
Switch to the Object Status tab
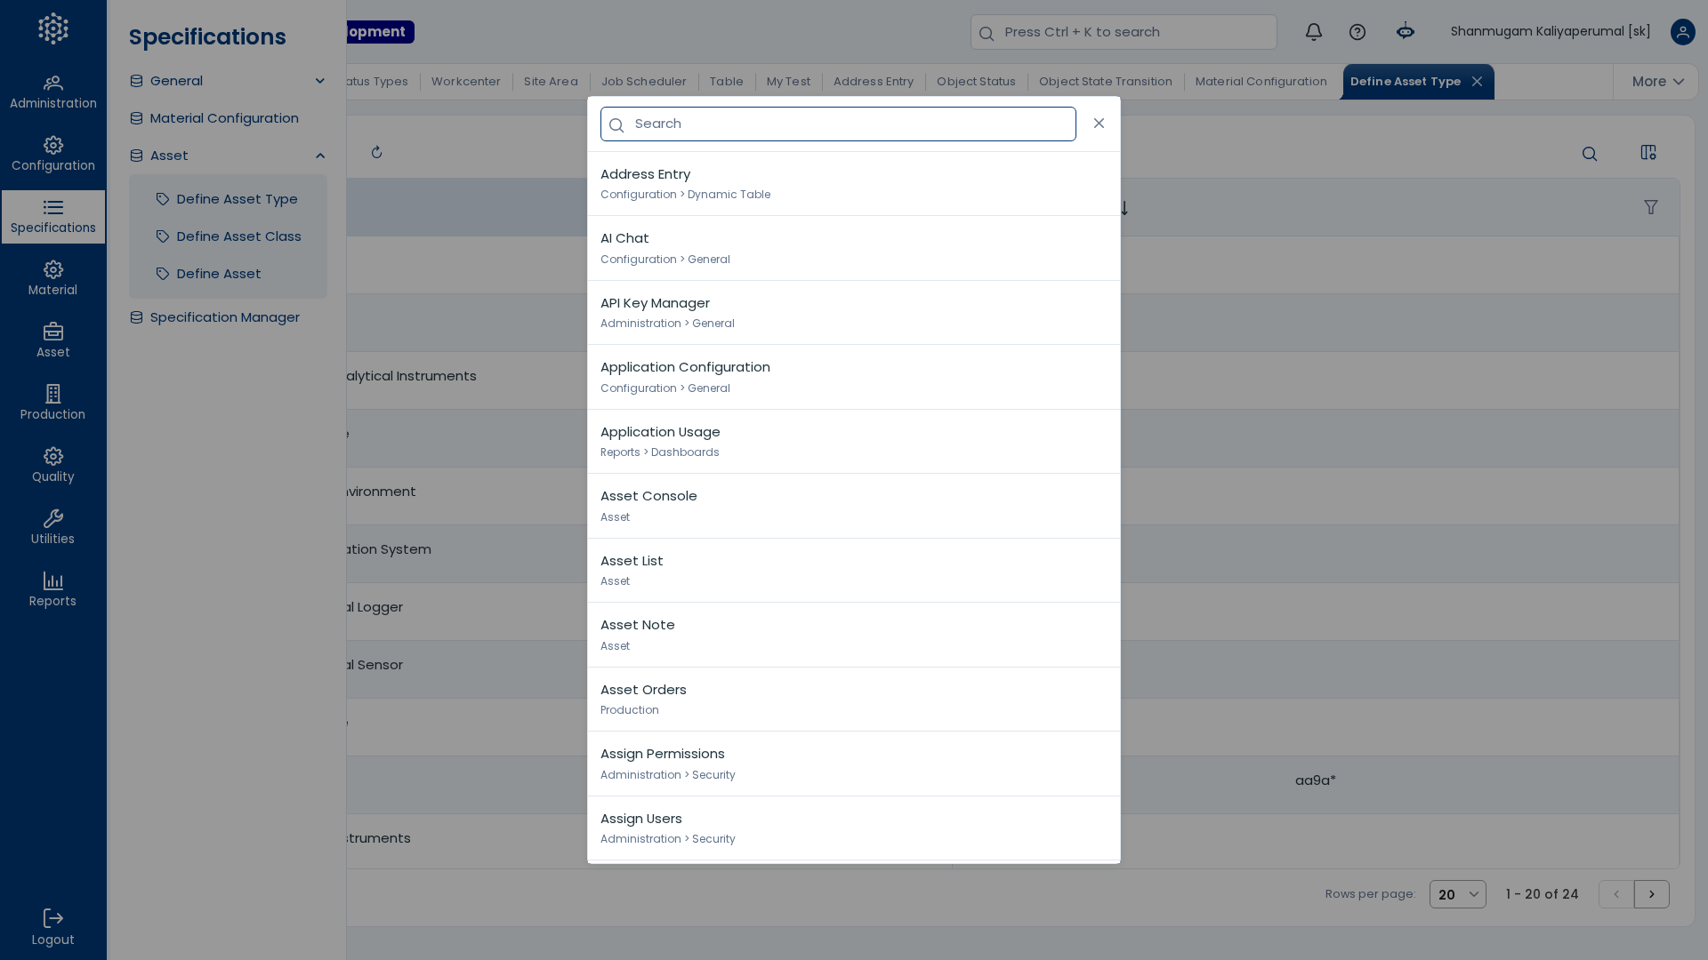coord(976,82)
